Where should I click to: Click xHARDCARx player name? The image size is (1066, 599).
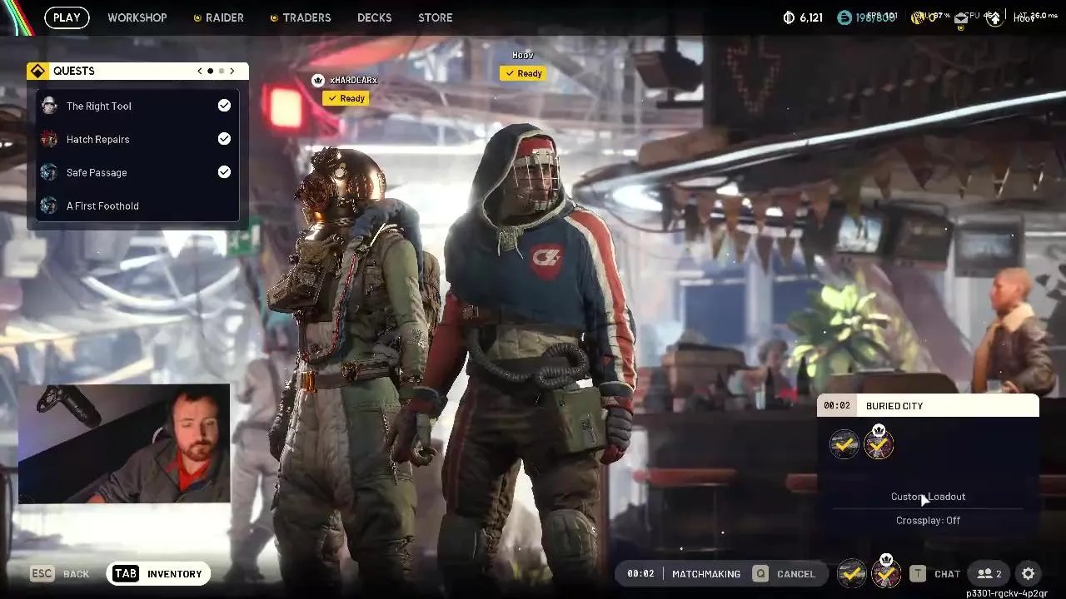tap(353, 81)
